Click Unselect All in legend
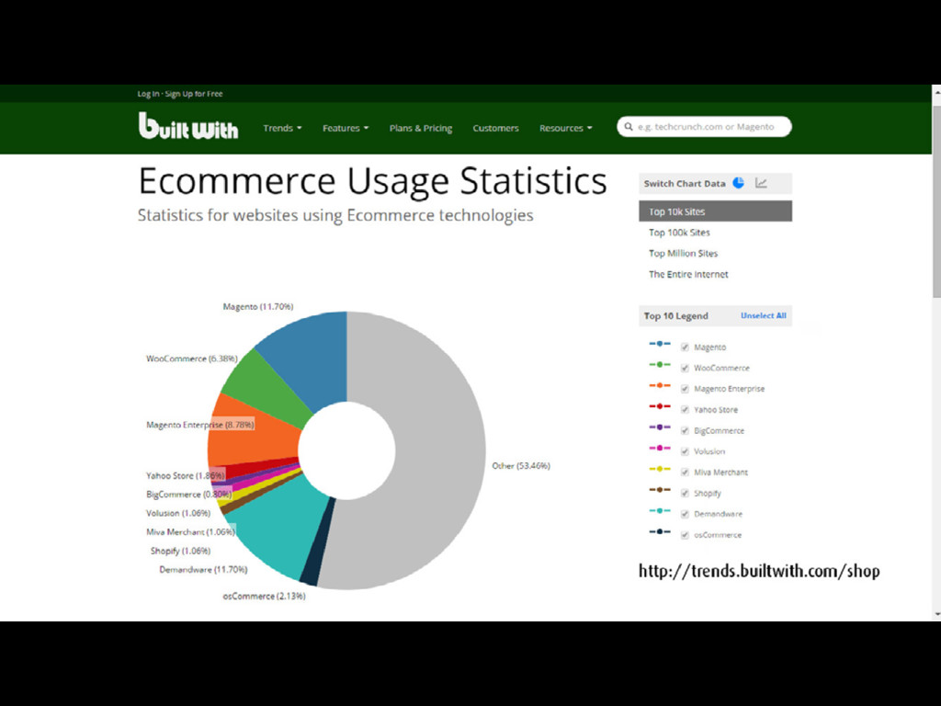 click(x=764, y=316)
